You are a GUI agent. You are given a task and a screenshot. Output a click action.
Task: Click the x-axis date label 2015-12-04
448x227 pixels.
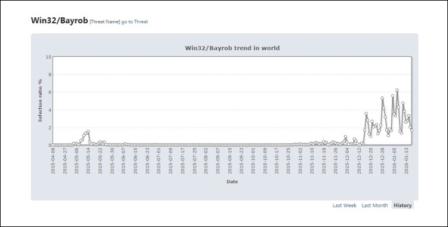pos(347,161)
